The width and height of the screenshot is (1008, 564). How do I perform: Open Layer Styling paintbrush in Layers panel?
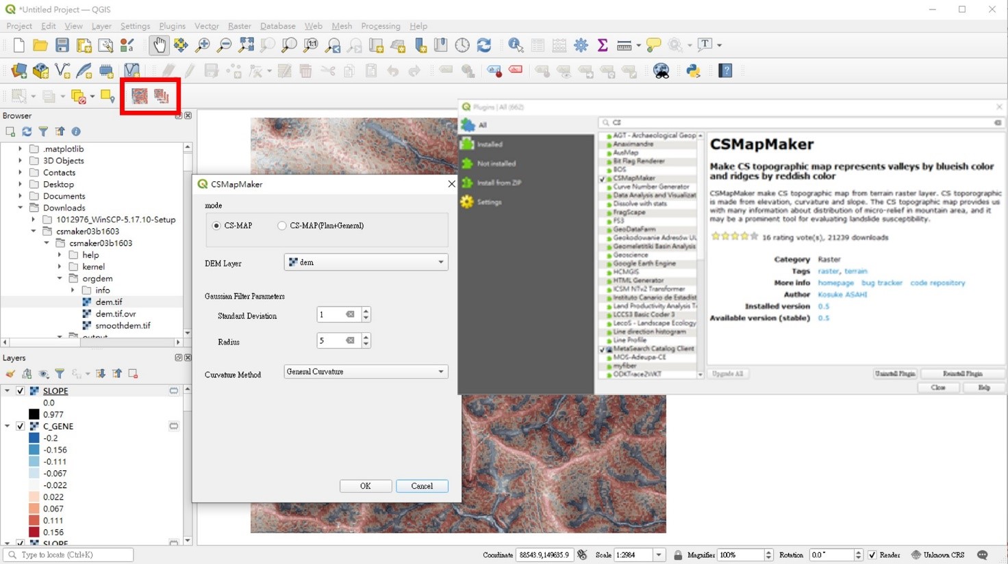point(10,374)
